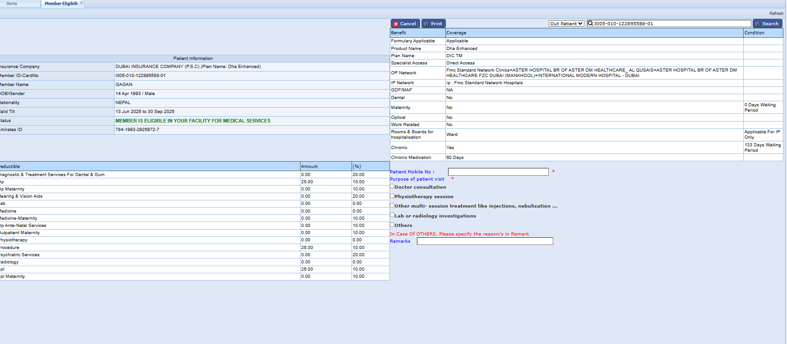The image size is (787, 344).
Task: Select the Member Eligibility tab
Action: click(60, 4)
